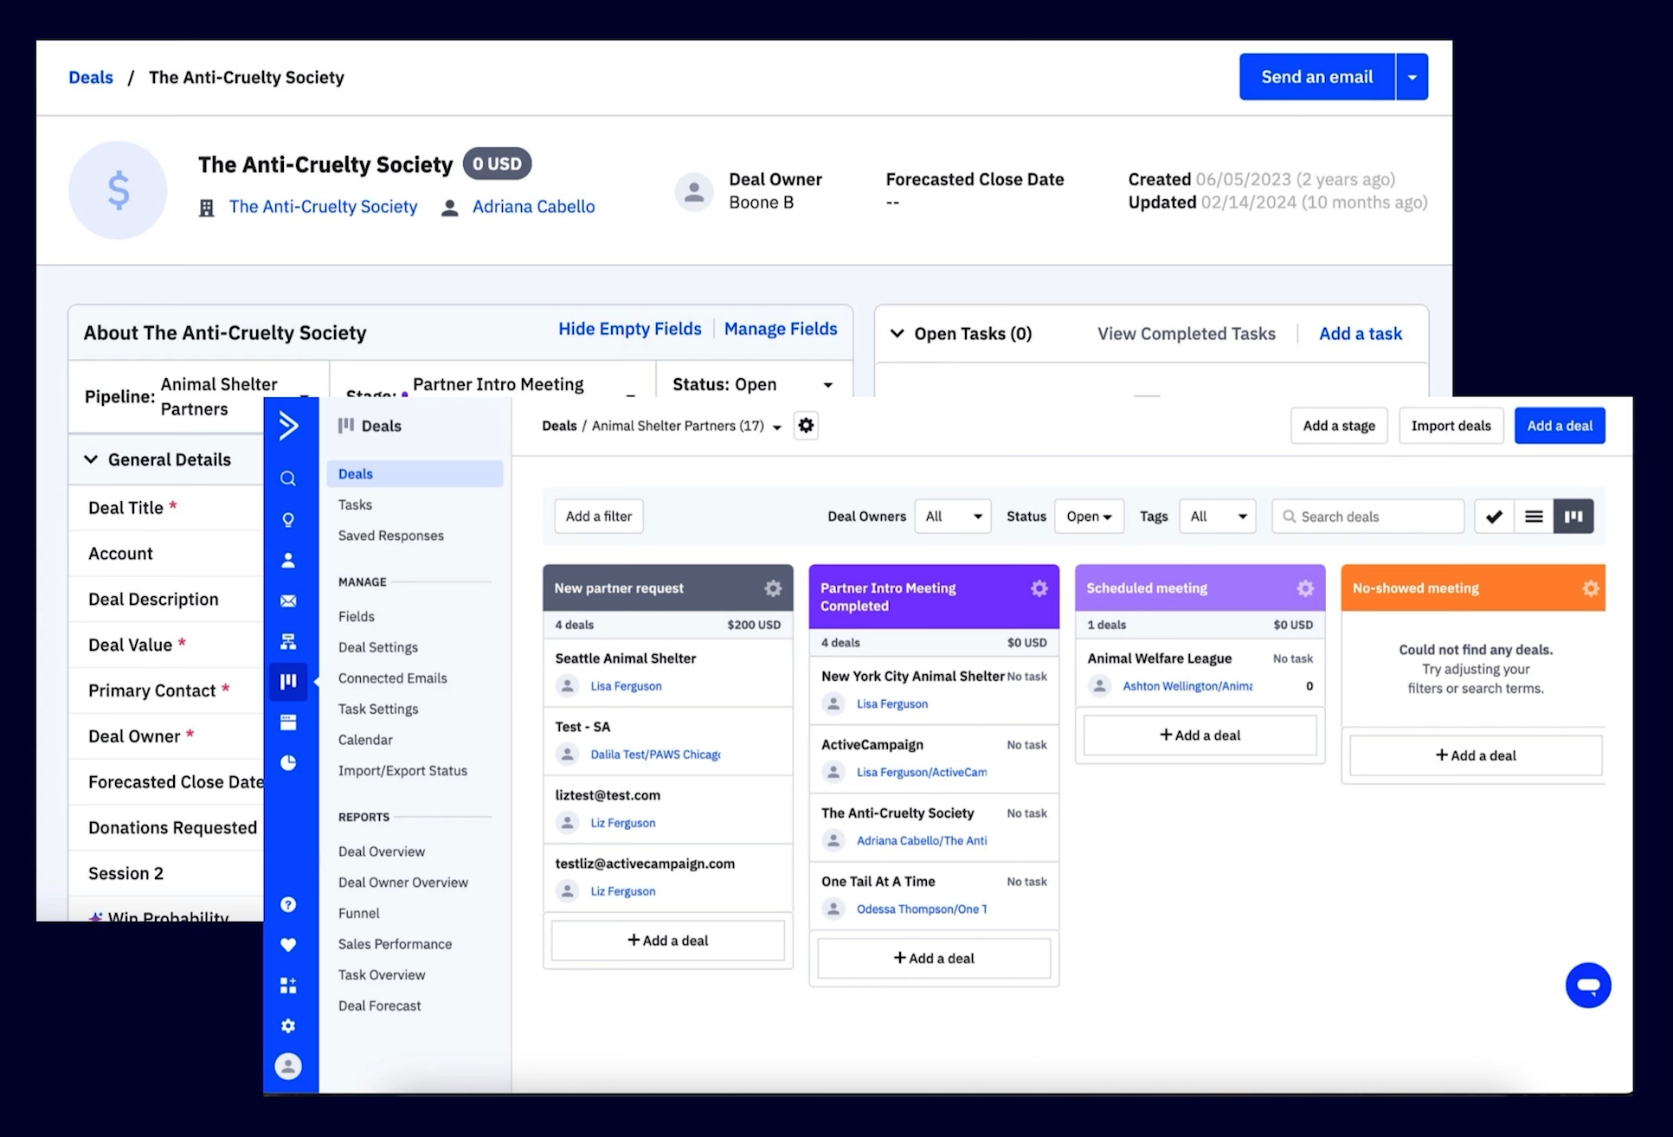Click the Add a task link
The height and width of the screenshot is (1137, 1673).
coord(1360,334)
